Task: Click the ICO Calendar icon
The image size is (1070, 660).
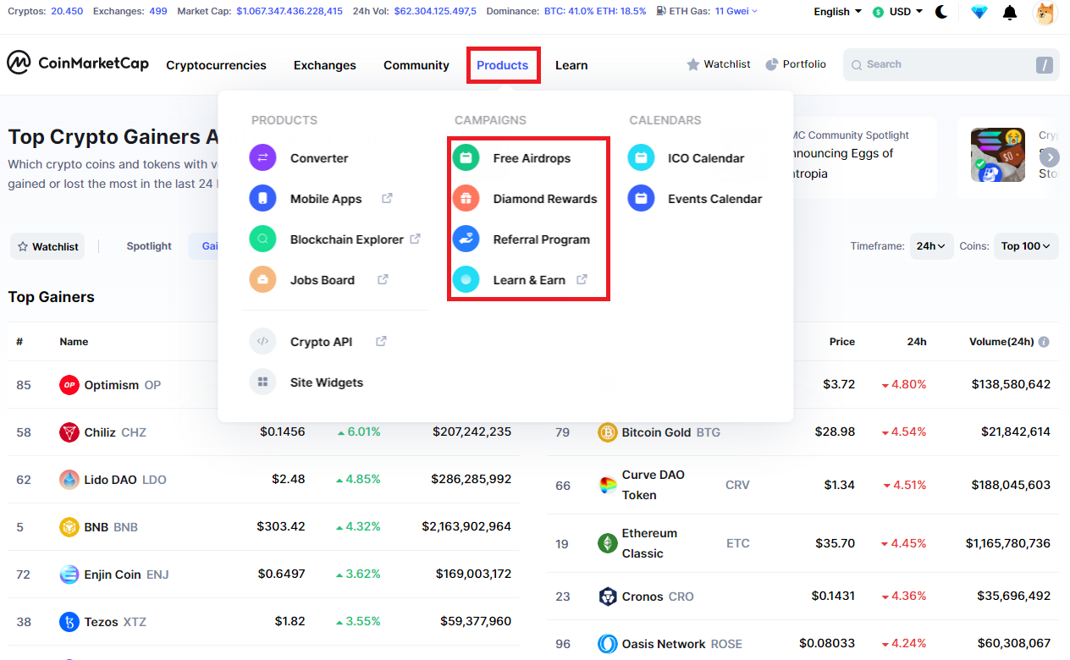Action: pos(641,157)
